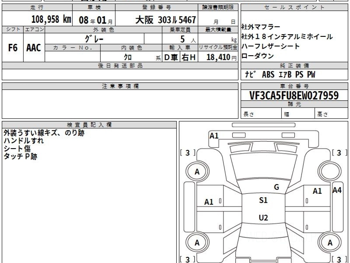350x263 pixels.
Task: Click the セールスポイント section header
Action: click(294, 8)
